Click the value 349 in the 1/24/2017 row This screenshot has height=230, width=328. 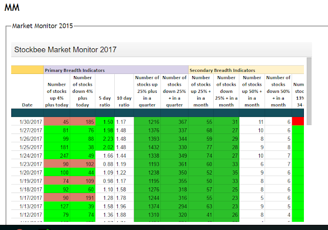(x=174, y=156)
